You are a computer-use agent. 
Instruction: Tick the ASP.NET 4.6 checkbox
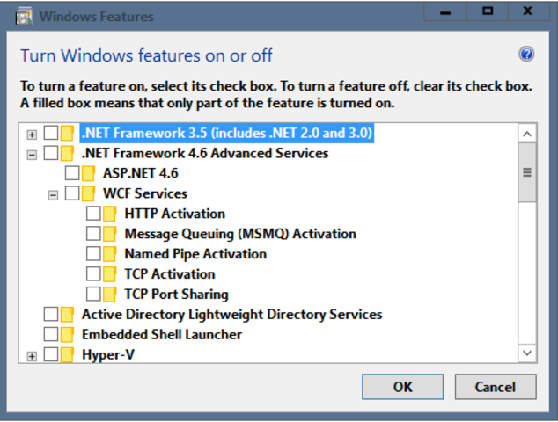pyautogui.click(x=72, y=173)
